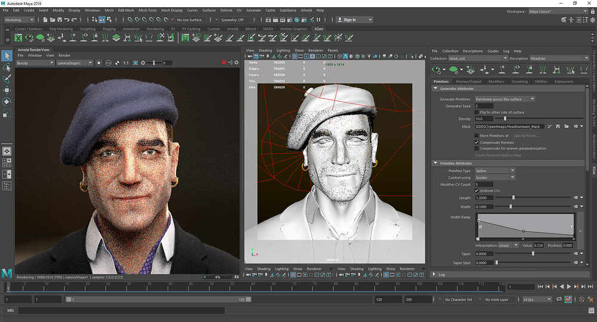Open the Deform menu
Screen dimensions: 597x322
click(x=226, y=10)
